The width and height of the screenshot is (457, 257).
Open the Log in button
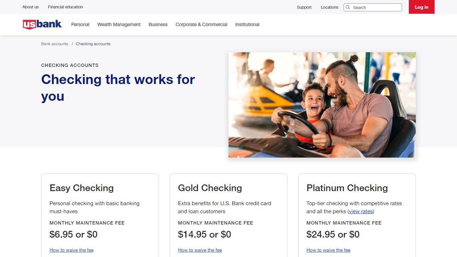point(422,7)
